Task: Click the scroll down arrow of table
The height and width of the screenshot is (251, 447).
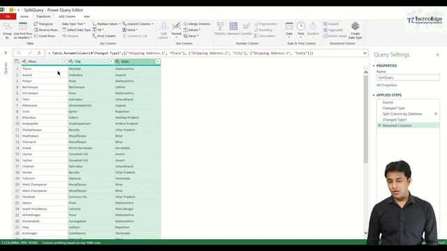Action: coord(366,233)
